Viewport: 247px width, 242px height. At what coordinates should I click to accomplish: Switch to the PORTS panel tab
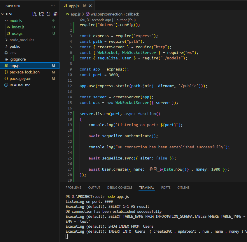click(166, 188)
